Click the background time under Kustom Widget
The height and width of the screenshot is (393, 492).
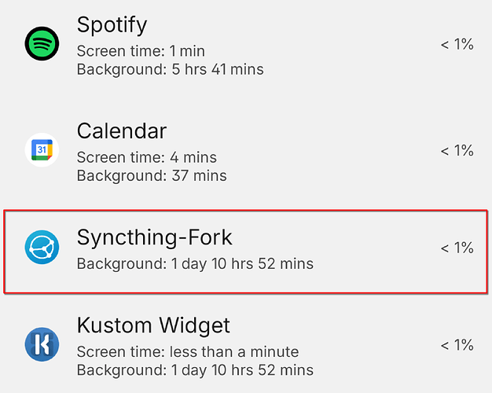click(x=195, y=369)
